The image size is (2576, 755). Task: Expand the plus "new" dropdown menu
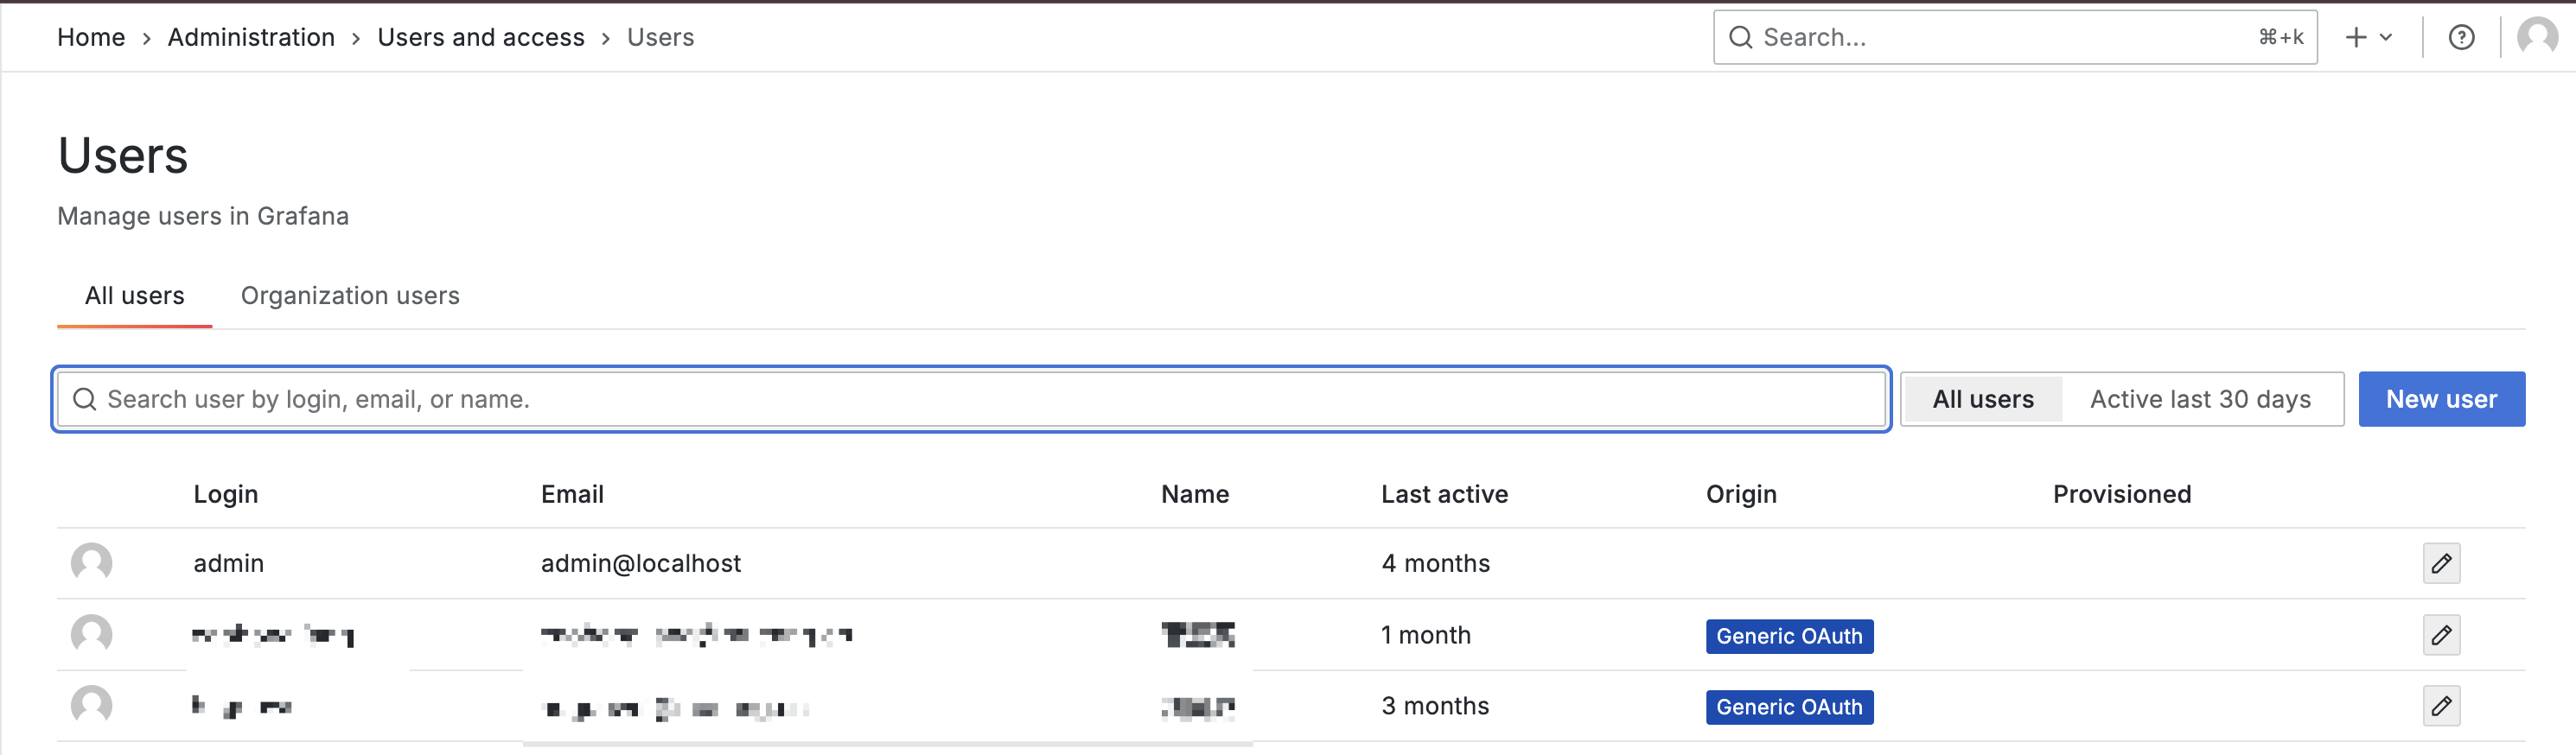point(2368,38)
